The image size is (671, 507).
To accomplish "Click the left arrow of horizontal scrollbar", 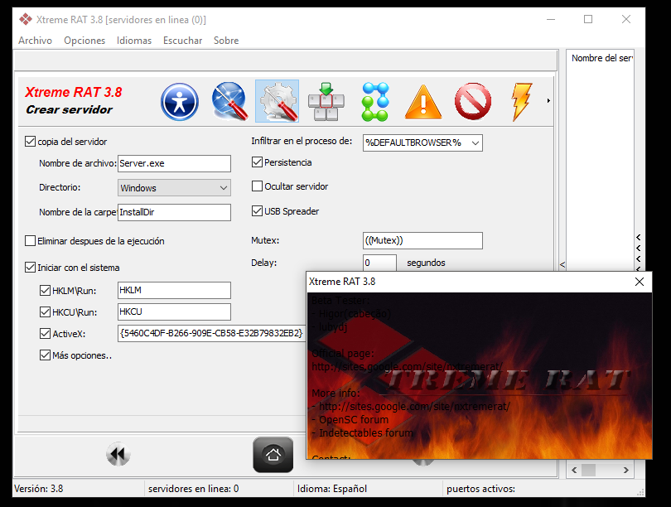I will tap(574, 471).
